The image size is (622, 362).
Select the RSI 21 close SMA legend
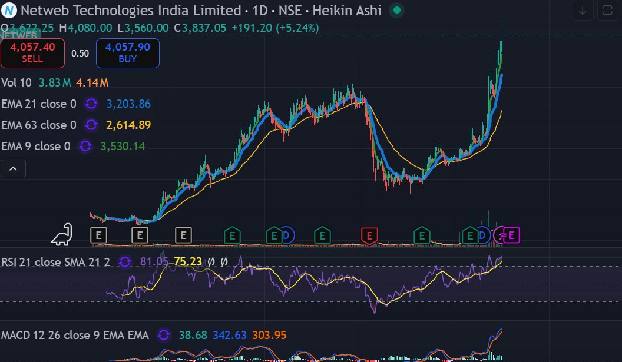point(55,262)
